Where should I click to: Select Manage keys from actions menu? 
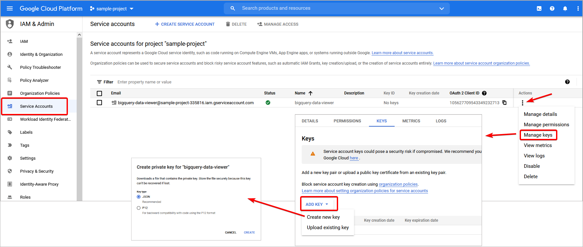click(x=538, y=135)
